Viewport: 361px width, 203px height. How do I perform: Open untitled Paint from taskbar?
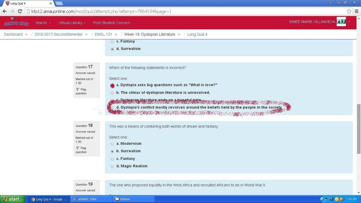[x=91, y=199]
